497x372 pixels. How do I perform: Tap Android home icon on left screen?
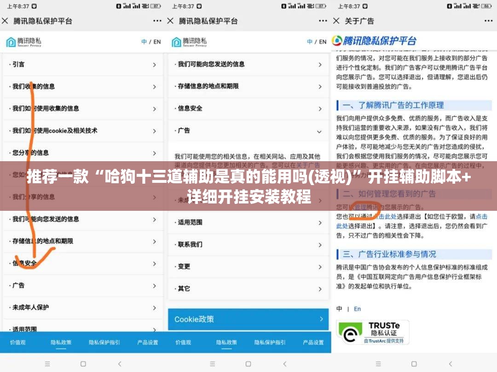83,364
